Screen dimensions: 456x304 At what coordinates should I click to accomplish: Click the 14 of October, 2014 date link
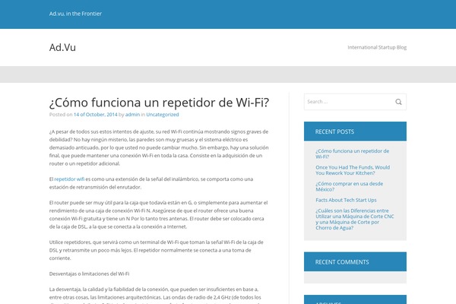click(x=96, y=115)
